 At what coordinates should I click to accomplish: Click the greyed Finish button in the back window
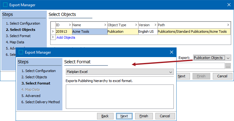(x=201, y=76)
